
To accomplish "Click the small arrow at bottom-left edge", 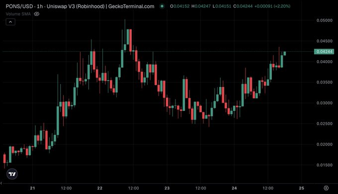I will [x=1, y=183].
